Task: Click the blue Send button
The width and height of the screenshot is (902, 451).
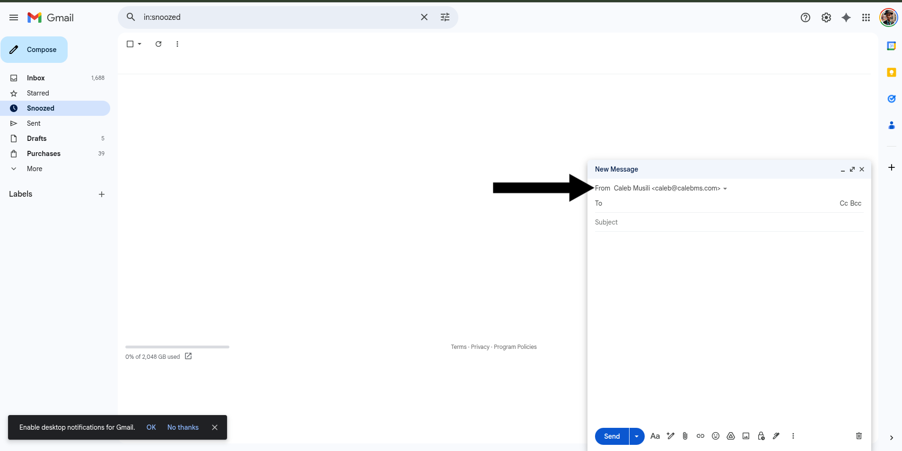Action: click(612, 436)
